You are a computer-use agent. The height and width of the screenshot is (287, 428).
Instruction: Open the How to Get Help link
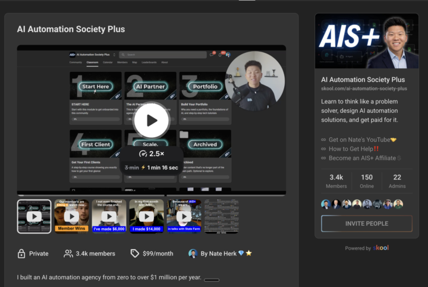tap(354, 149)
